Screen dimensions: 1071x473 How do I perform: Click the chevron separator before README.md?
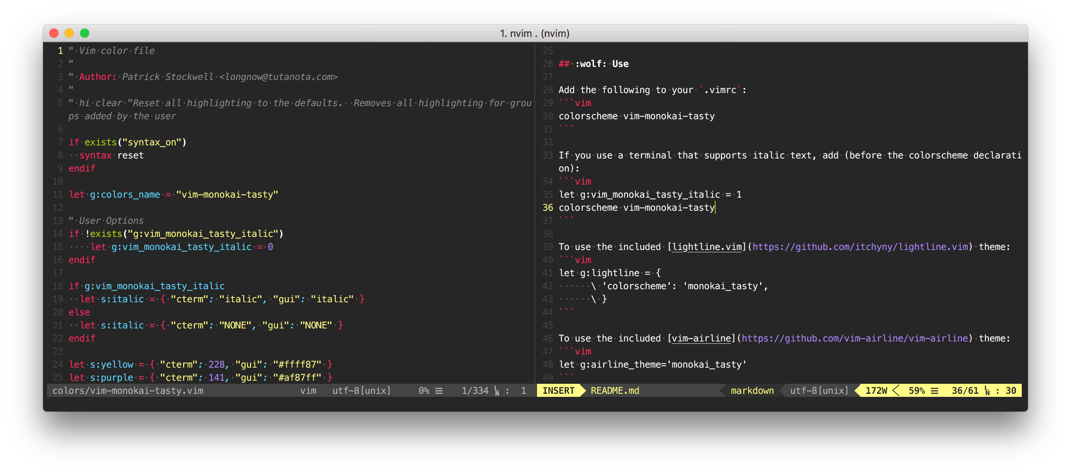[x=582, y=391]
